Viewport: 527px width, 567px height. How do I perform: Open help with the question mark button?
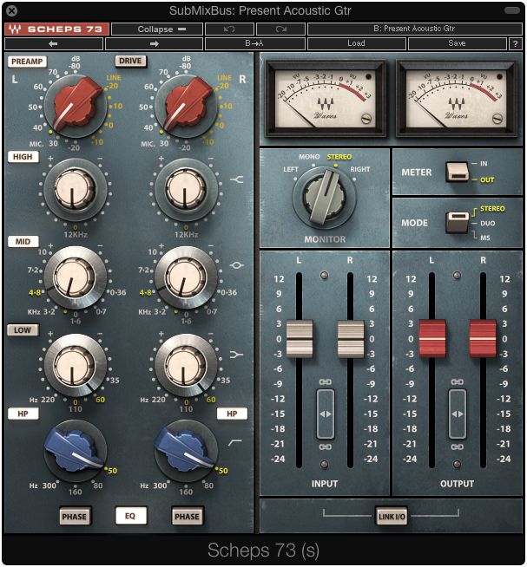[515, 43]
